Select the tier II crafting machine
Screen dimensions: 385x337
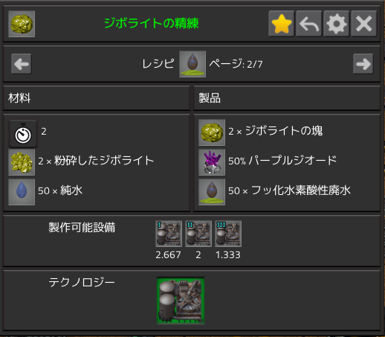point(198,234)
